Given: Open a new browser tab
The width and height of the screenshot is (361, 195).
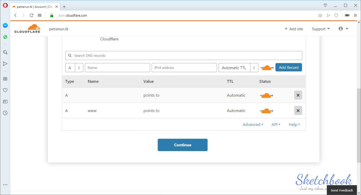Looking at the screenshot, I should (64, 7).
